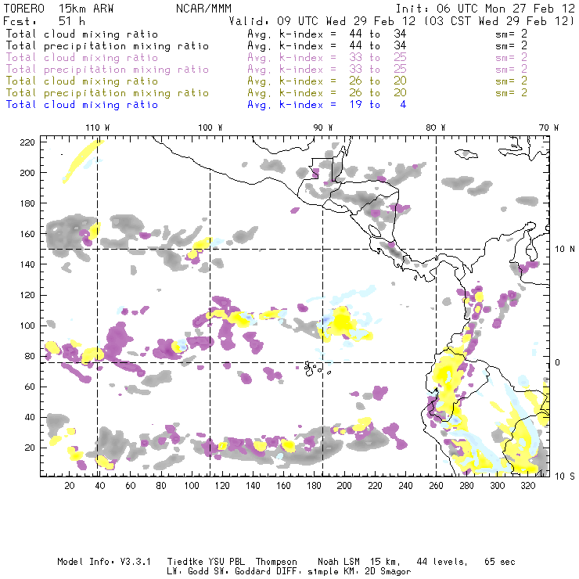Select the "110 W" longitude label
Viewport: 579px width, 579px height.
(98, 128)
